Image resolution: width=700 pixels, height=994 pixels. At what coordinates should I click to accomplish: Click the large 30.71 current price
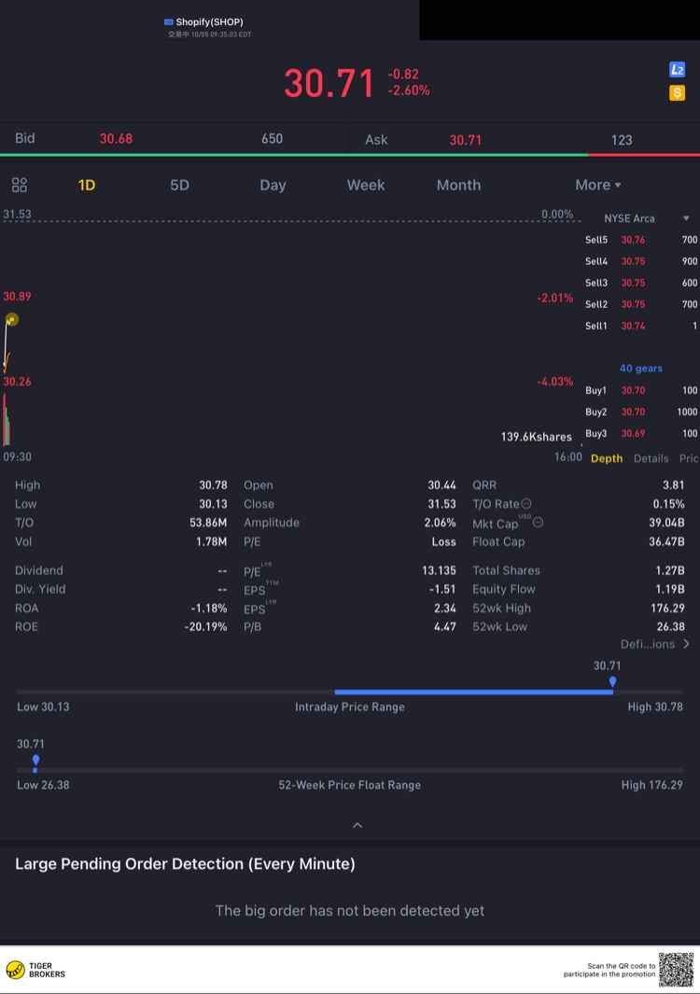[x=329, y=83]
